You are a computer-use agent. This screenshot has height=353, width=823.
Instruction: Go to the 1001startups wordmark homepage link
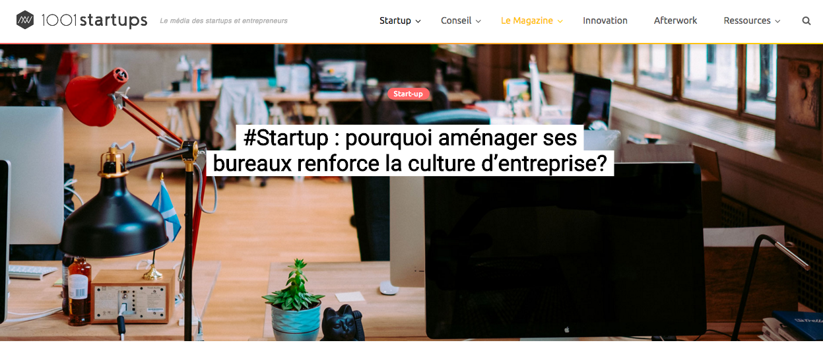(x=94, y=20)
